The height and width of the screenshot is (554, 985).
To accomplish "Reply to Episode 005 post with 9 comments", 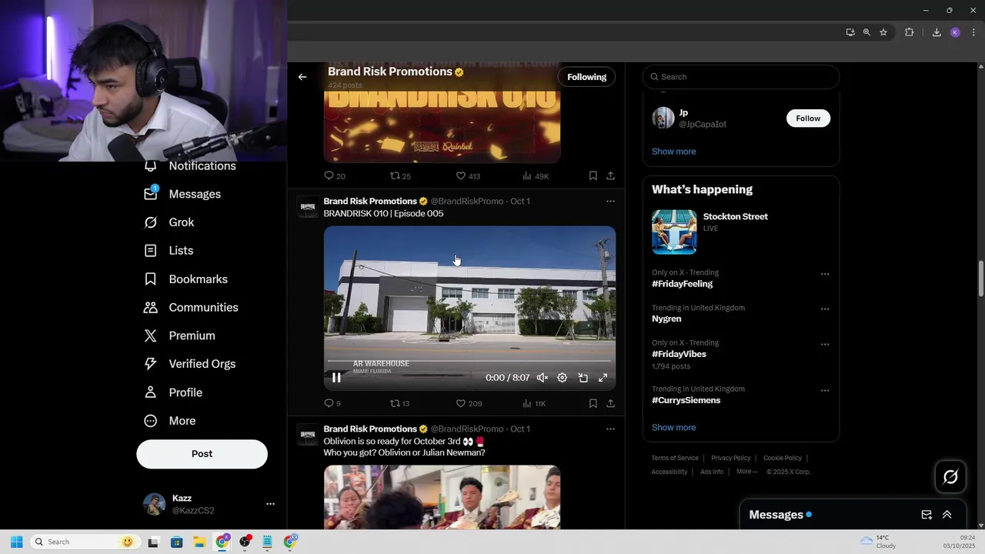I will click(332, 403).
